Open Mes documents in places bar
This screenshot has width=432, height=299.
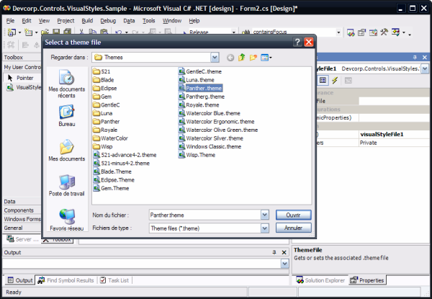[66, 150]
